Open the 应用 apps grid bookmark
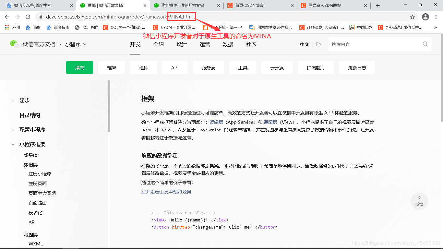The height and width of the screenshot is (249, 443). click(12, 28)
